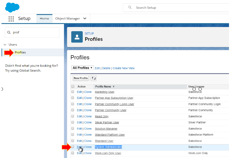
Task: Click the SETUP breadcrumb link
Action: (x=89, y=34)
